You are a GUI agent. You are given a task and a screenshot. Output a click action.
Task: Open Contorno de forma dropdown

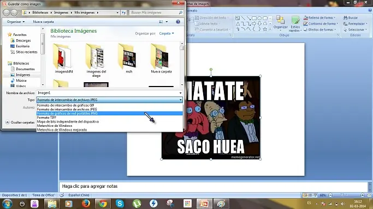(x=321, y=24)
